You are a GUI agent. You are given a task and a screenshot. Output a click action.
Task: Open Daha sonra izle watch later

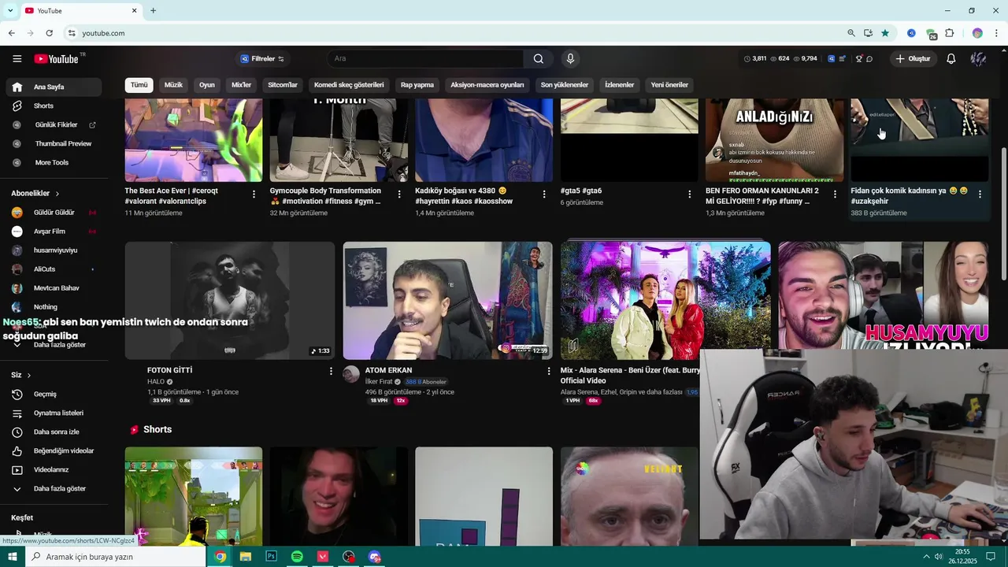pos(53,432)
